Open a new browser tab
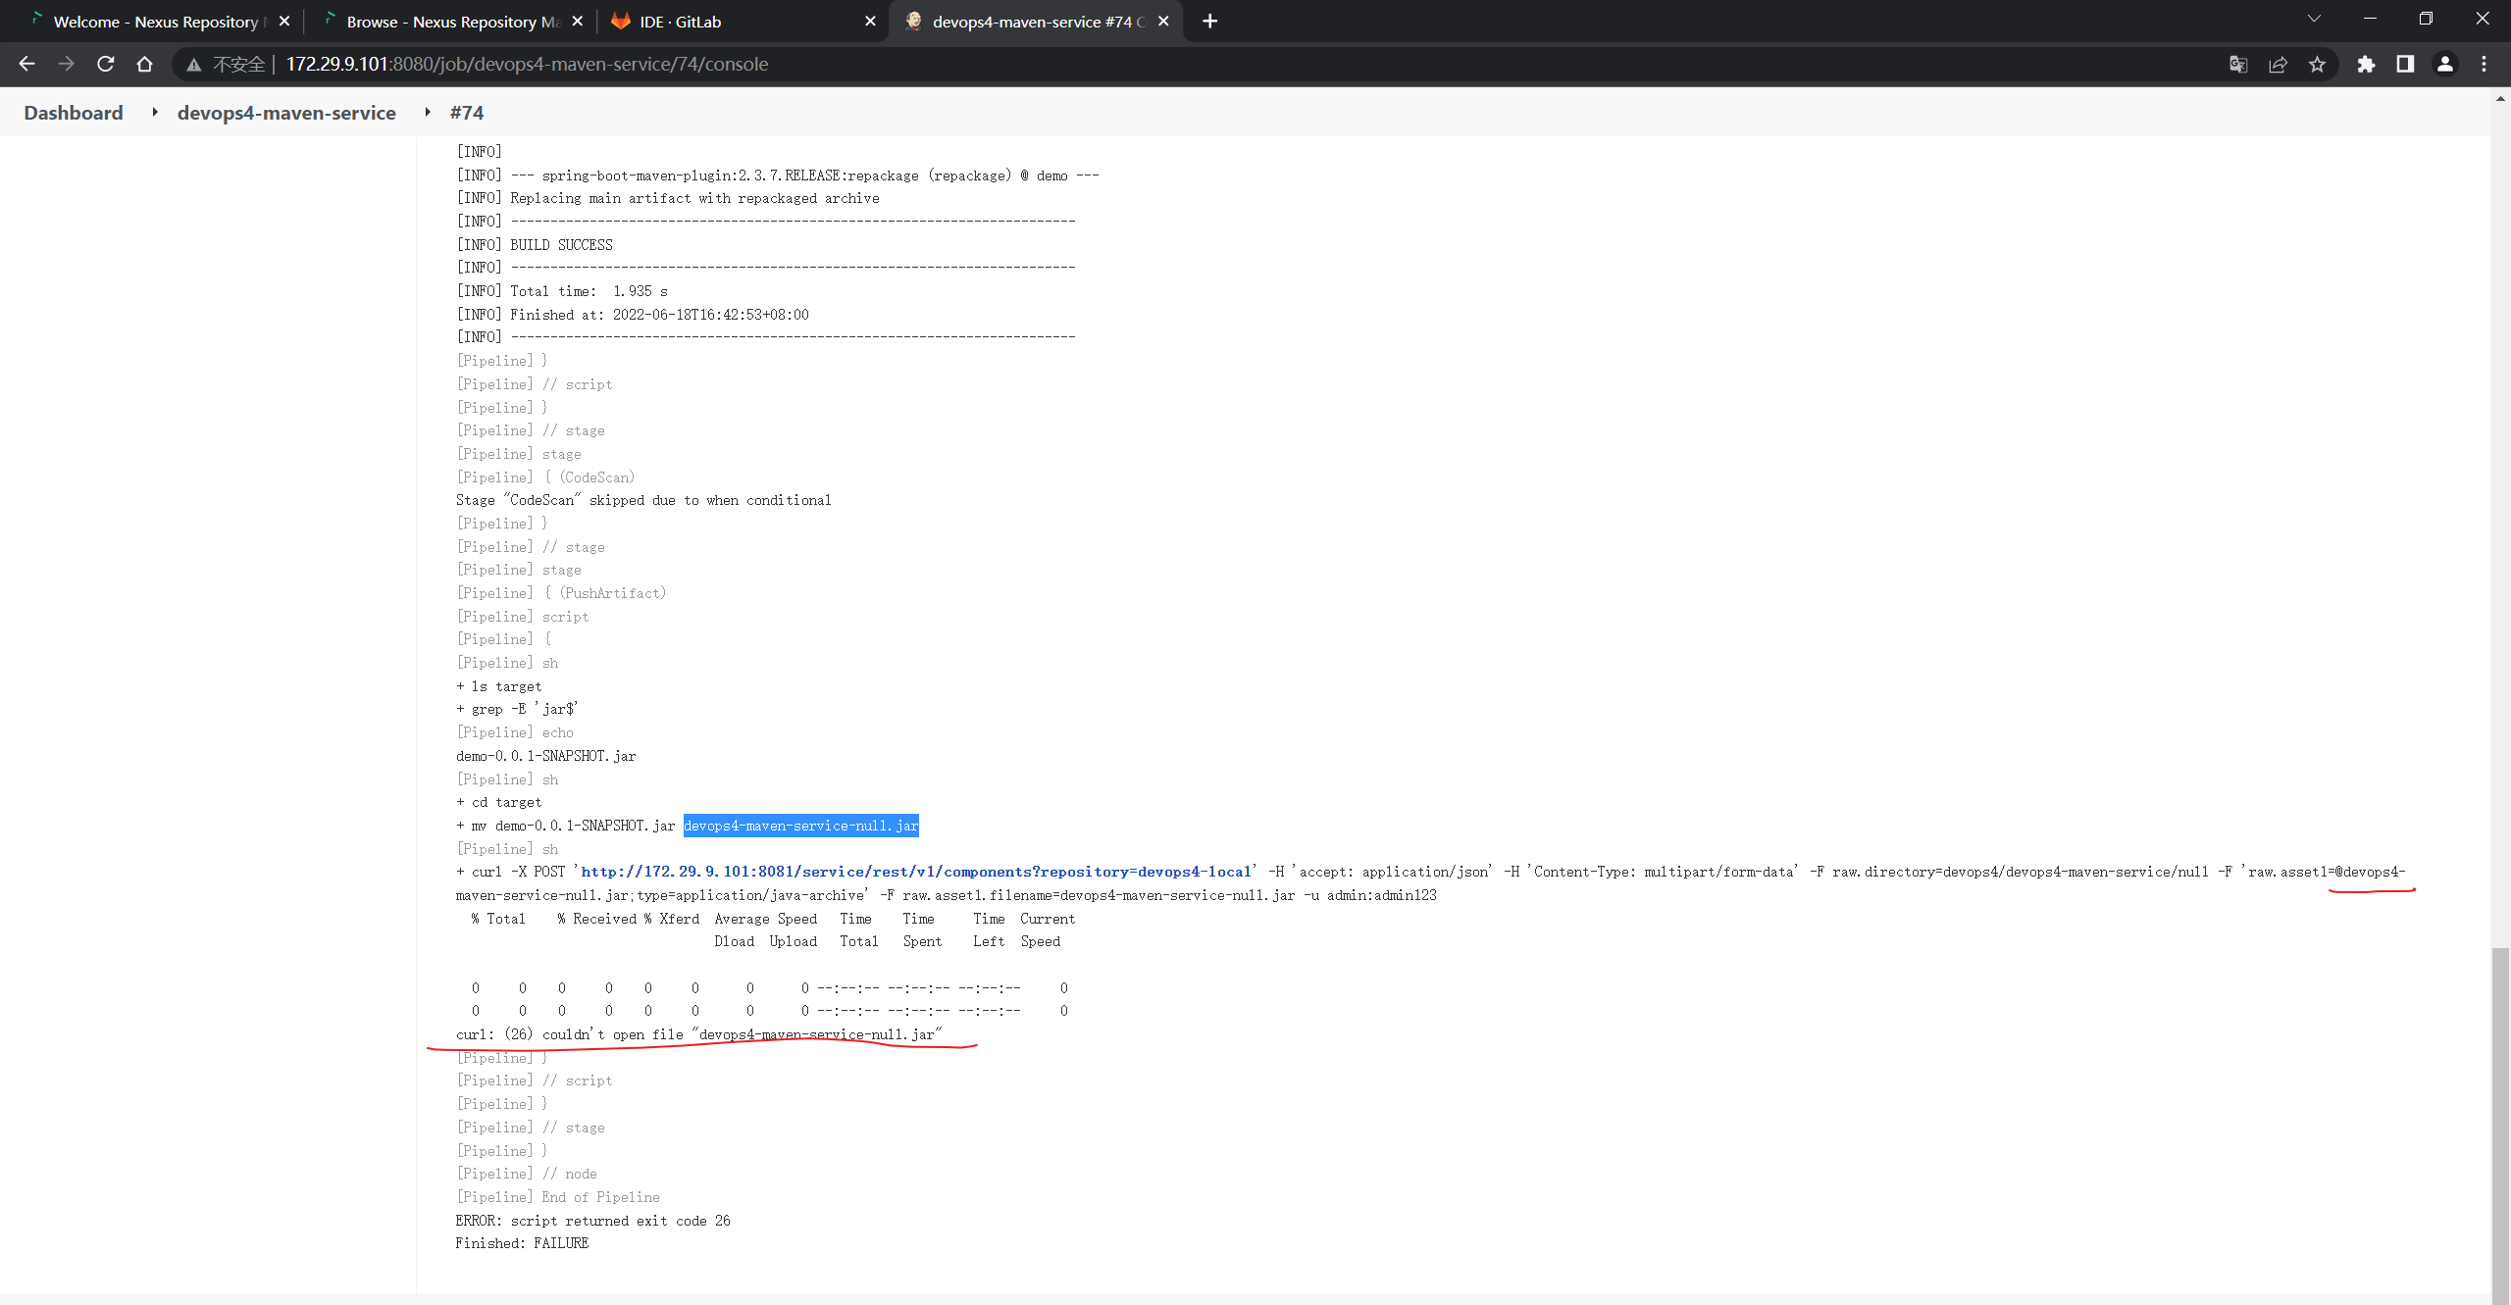Viewport: 2511px width, 1305px height. pos(1209,22)
